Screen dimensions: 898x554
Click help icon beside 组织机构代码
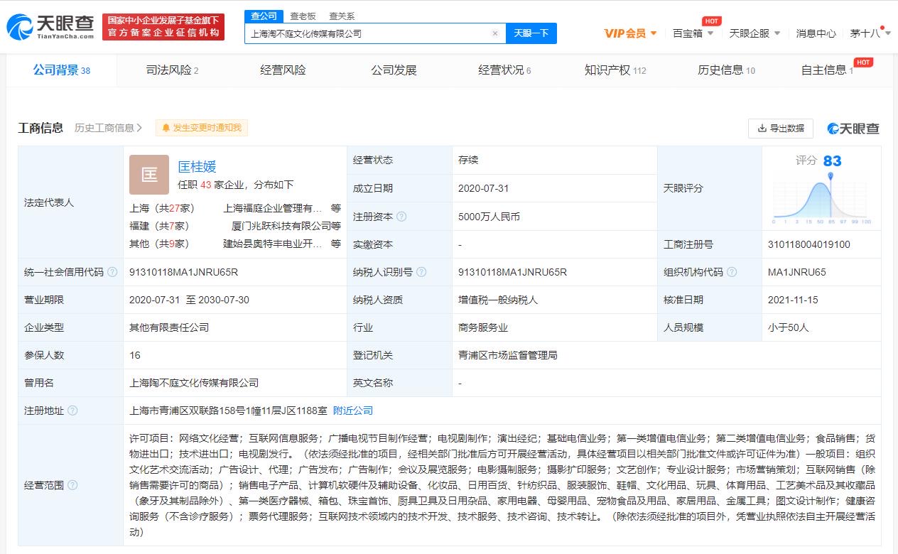[732, 272]
